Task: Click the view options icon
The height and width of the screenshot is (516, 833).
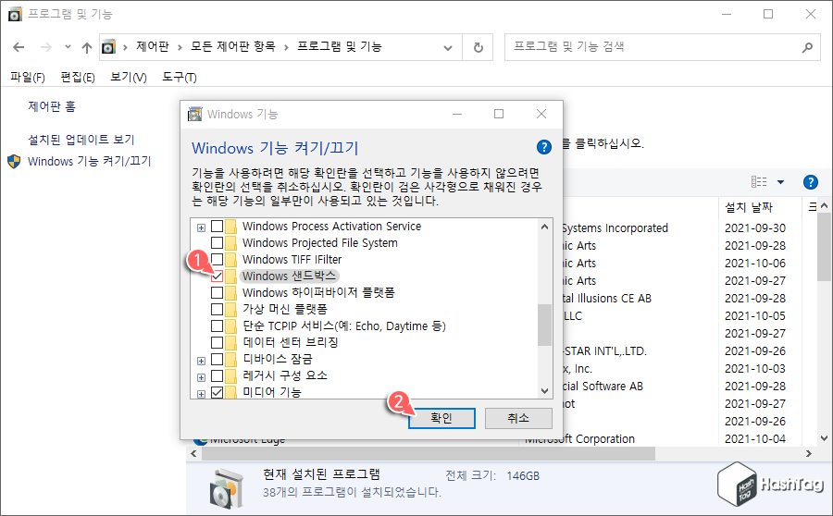Action: click(x=759, y=182)
